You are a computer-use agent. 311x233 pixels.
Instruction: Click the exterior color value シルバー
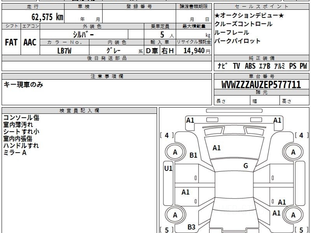point(84,34)
